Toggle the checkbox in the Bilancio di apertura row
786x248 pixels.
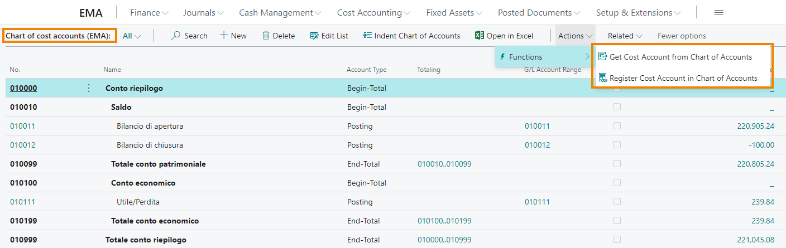pyautogui.click(x=617, y=126)
